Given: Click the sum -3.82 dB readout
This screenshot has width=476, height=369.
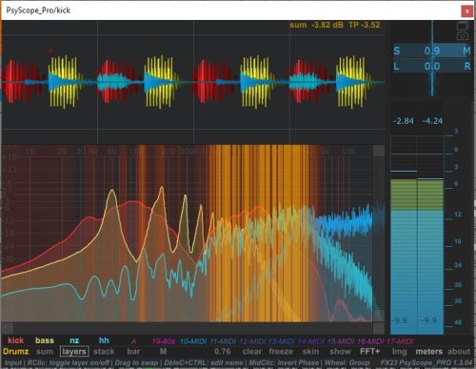Looking at the screenshot, I should (316, 25).
